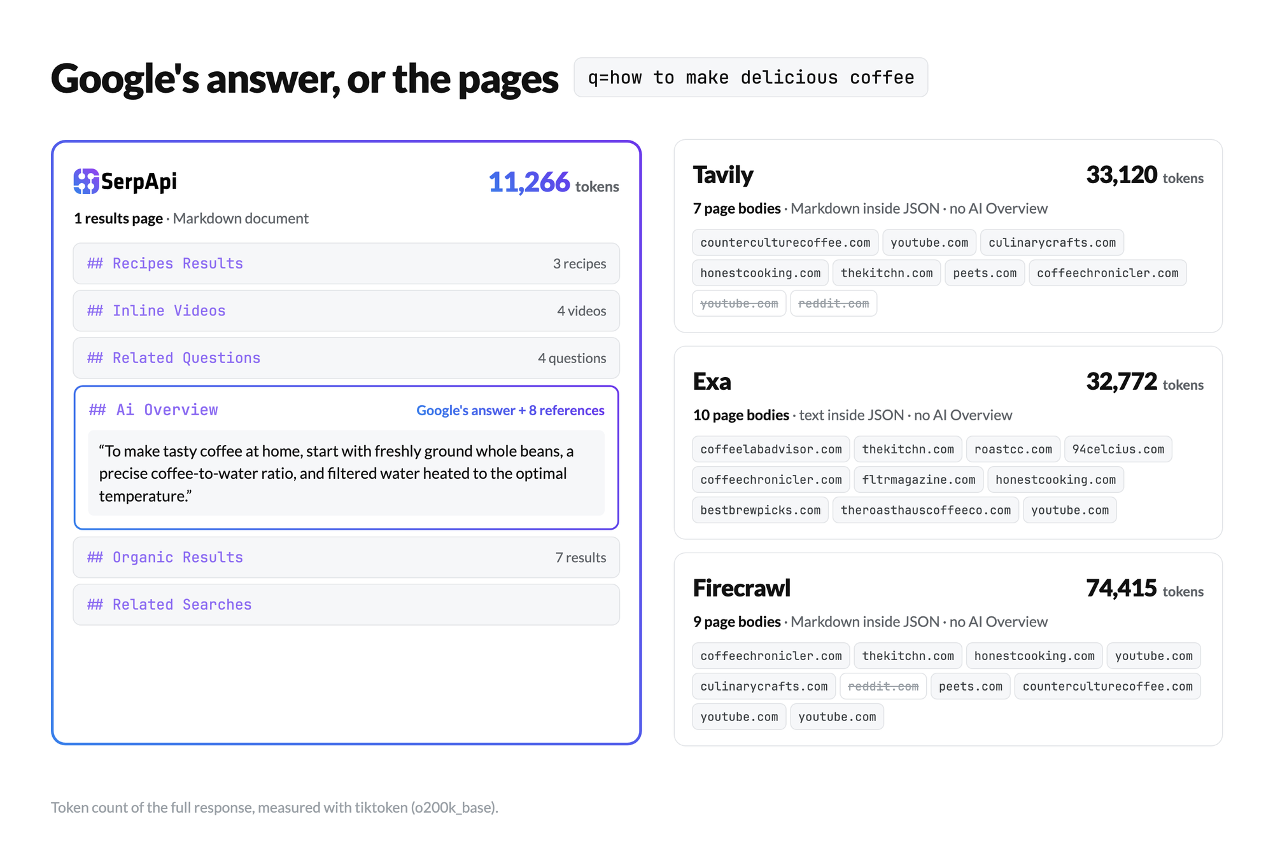The image size is (1273, 854).
Task: Click strikethrough youtube.com chip in Tavily card
Action: tap(739, 303)
